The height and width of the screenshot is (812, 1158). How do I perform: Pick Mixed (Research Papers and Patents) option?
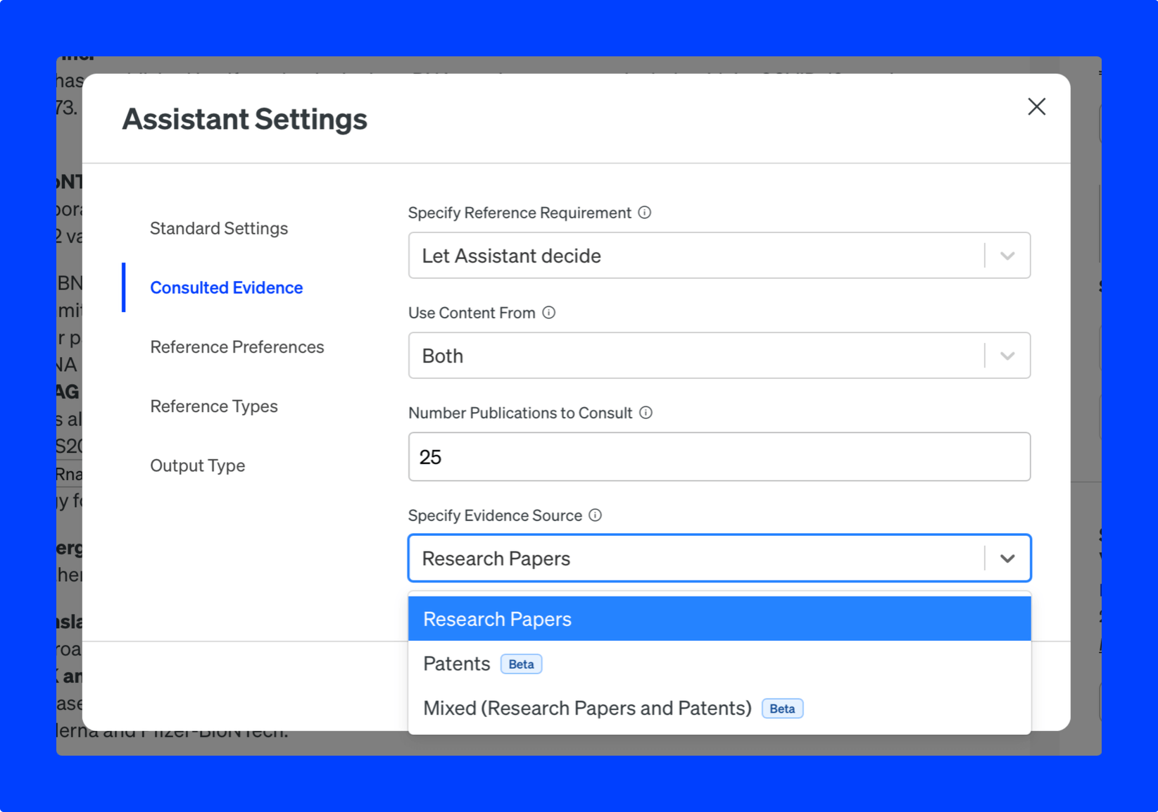tap(587, 708)
